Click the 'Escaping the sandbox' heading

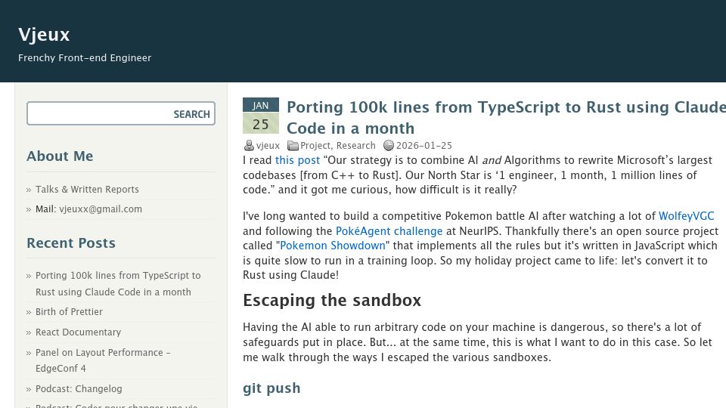click(x=332, y=300)
